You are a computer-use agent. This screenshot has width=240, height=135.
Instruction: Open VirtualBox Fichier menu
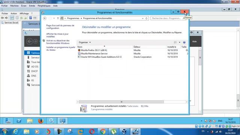click(x=4, y=6)
